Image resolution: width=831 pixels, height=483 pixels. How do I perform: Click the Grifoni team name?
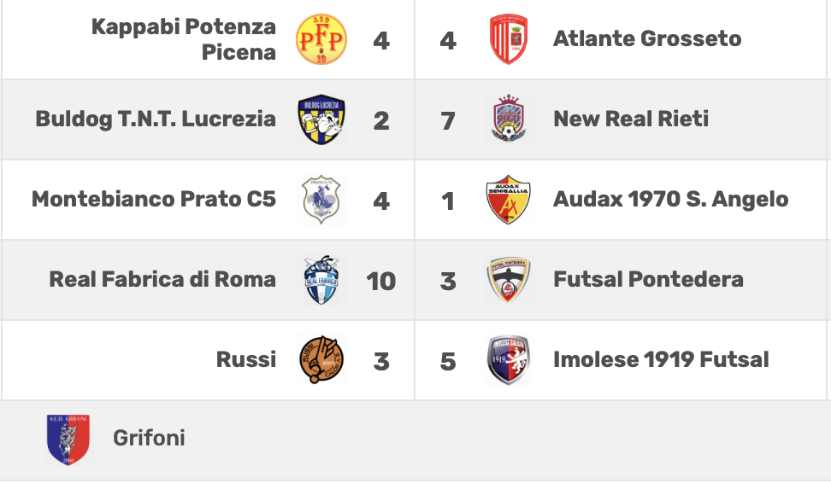pos(149,439)
